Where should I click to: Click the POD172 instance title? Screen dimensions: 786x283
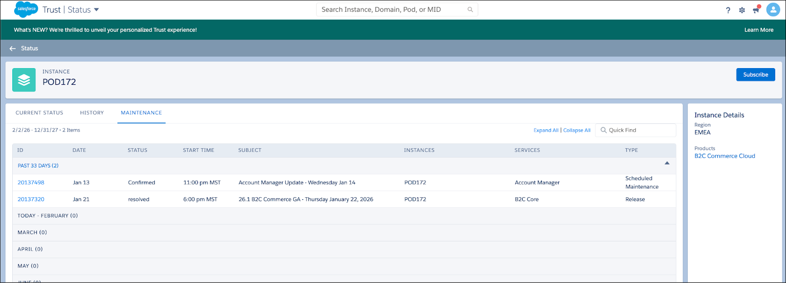coord(59,82)
